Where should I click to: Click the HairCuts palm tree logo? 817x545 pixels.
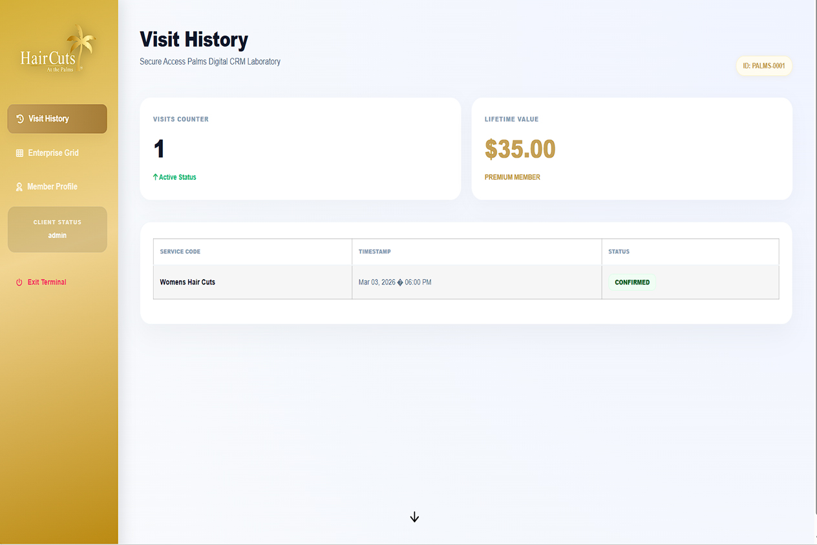pos(58,50)
